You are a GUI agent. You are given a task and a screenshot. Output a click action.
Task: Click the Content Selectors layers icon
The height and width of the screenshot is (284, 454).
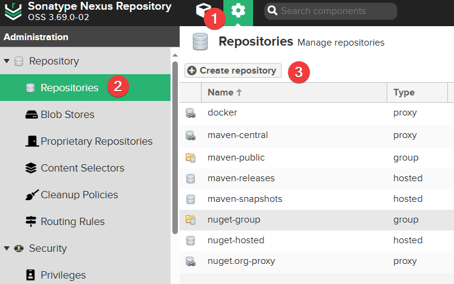tap(31, 168)
